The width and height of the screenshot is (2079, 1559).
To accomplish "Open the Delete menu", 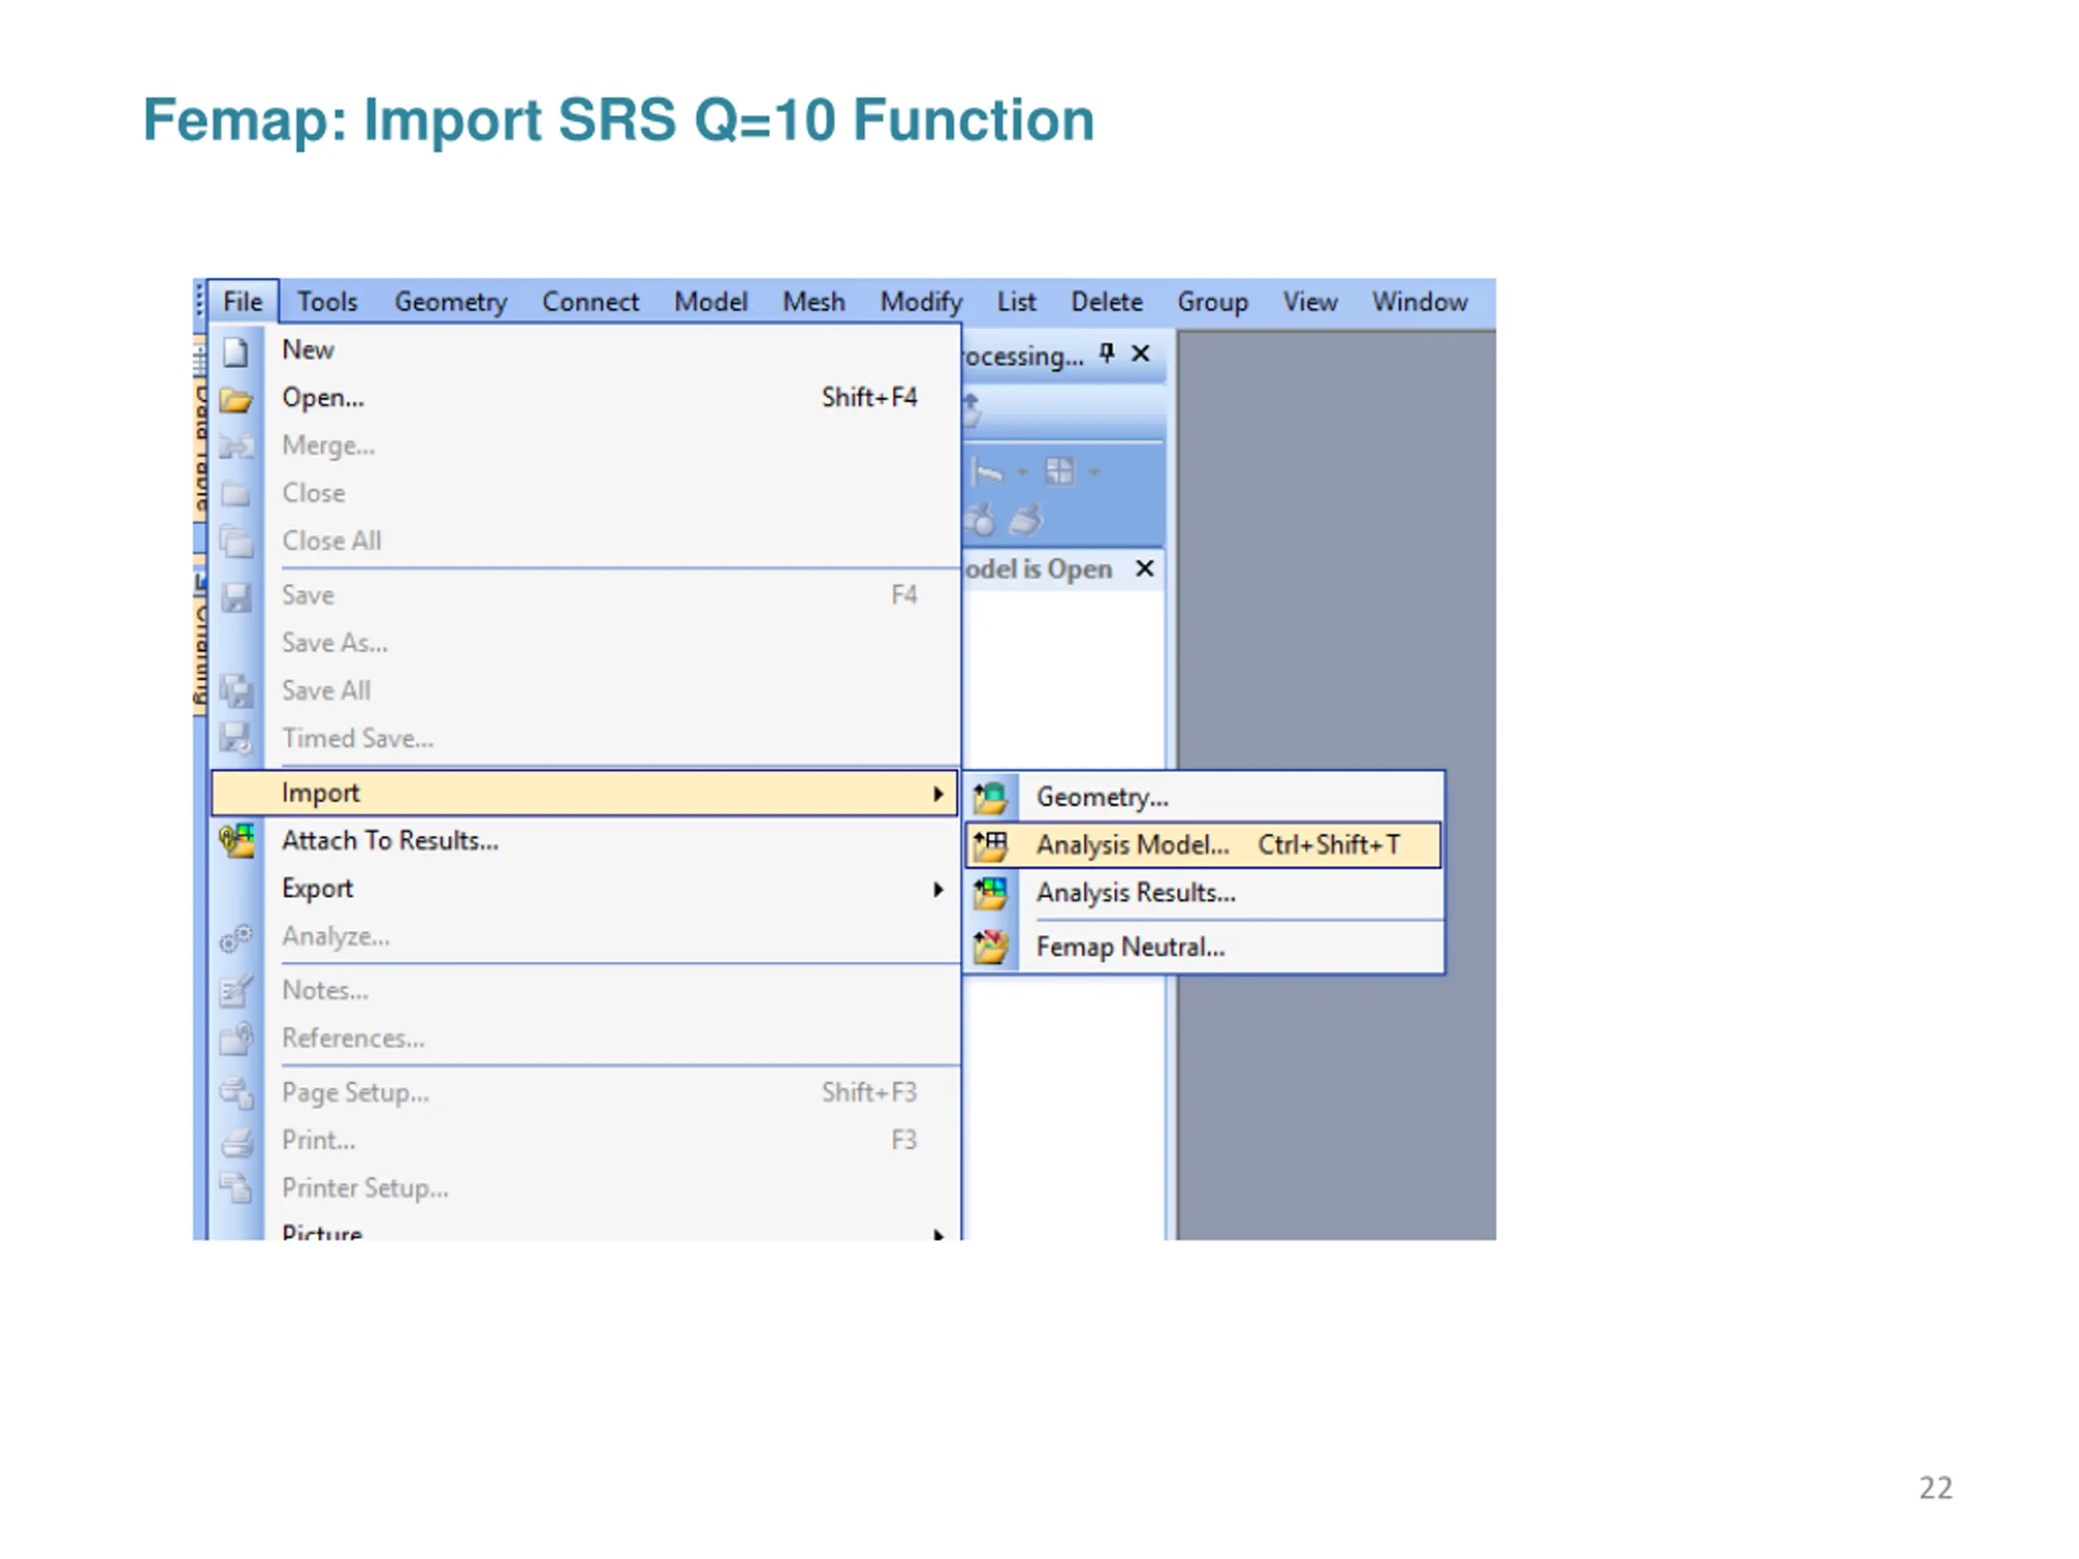I will click(1107, 302).
